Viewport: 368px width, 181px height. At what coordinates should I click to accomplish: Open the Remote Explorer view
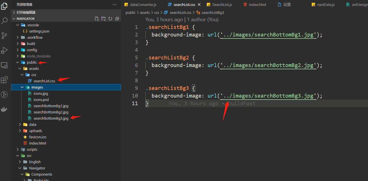coord(4,65)
